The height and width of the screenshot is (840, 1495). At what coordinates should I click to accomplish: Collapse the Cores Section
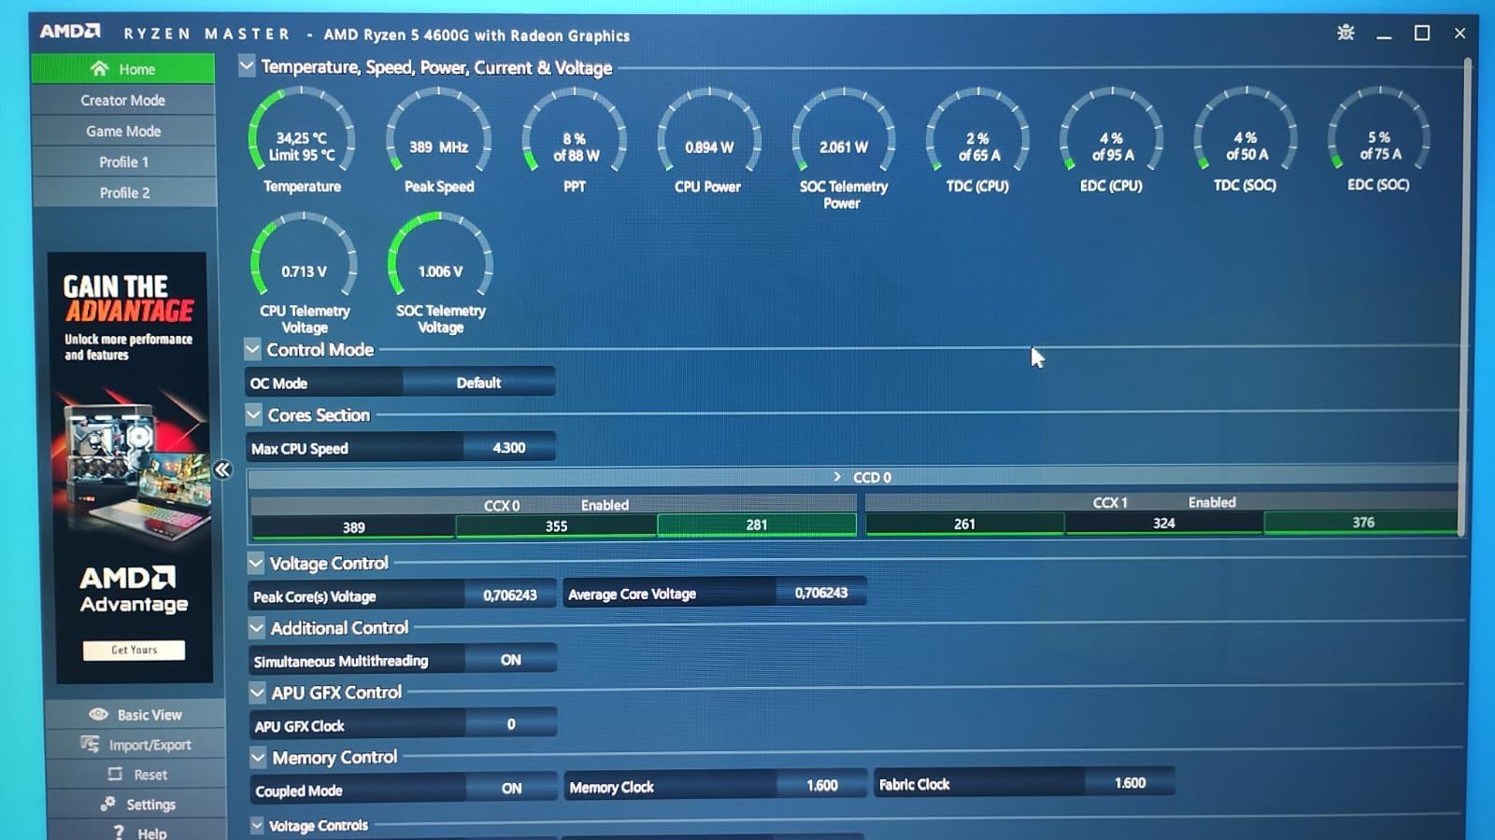(253, 414)
